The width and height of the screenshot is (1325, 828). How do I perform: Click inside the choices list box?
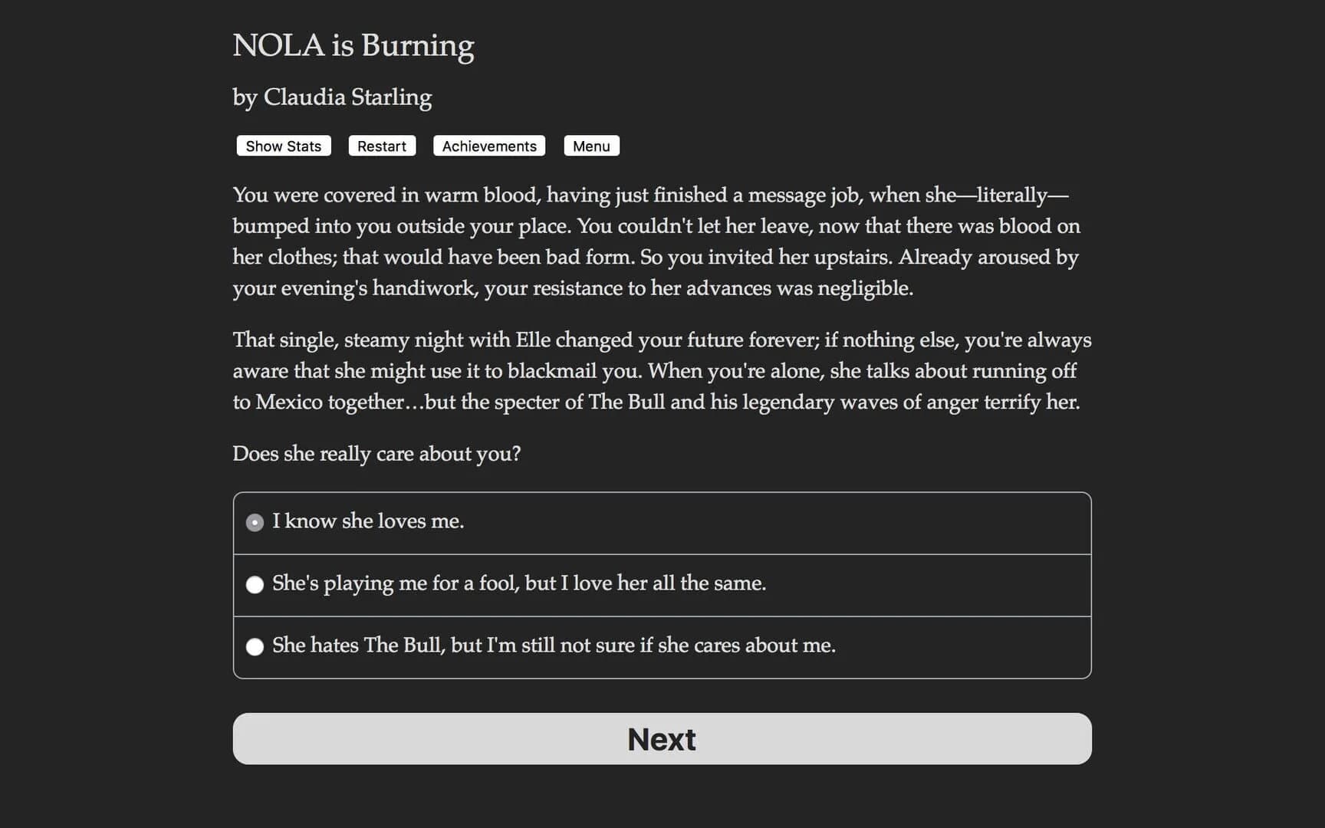click(662, 584)
